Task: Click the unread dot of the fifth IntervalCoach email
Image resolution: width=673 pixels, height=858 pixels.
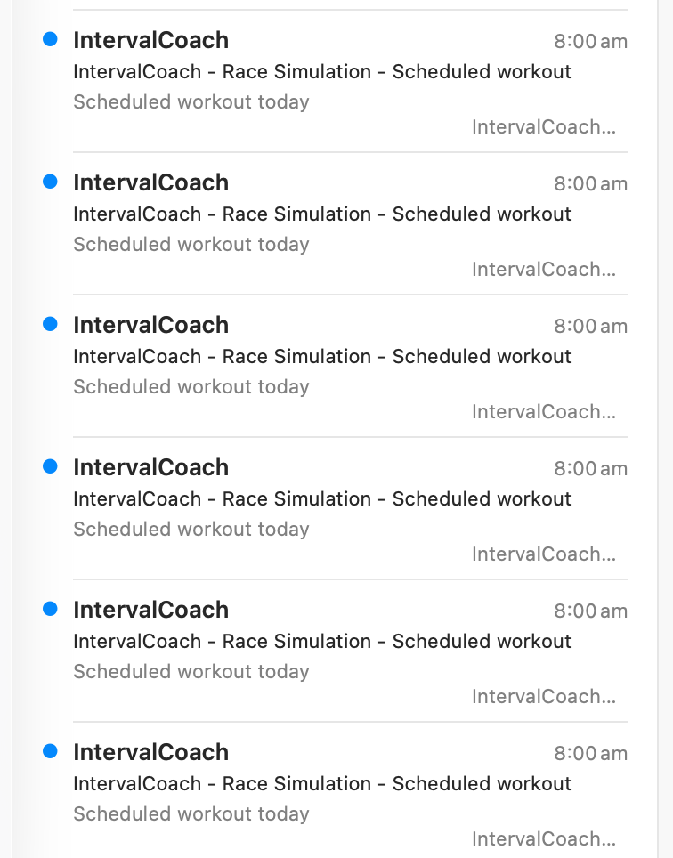Action: 50,609
